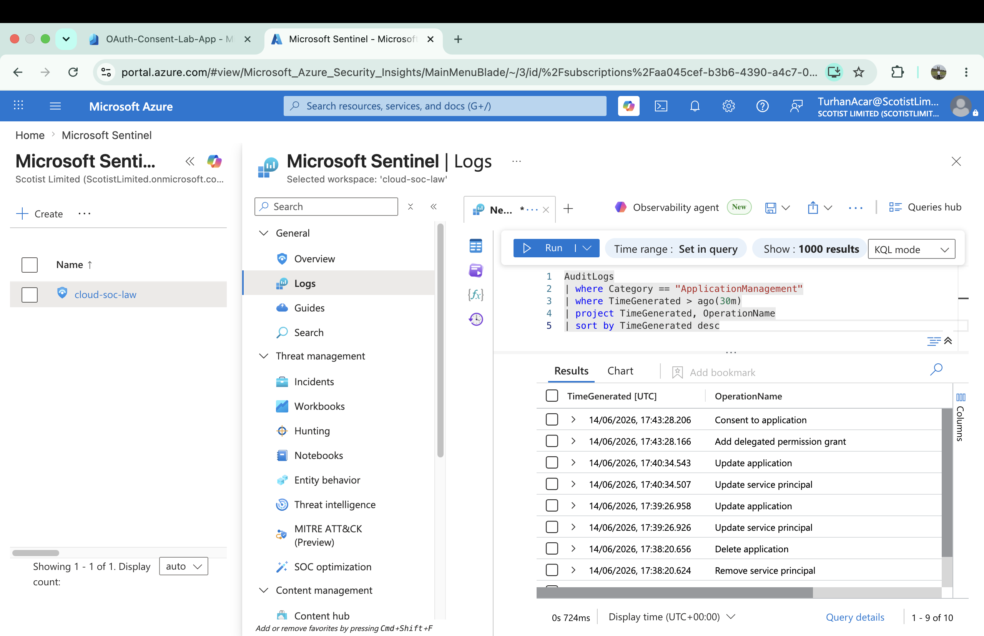The height and width of the screenshot is (636, 984).
Task: Toggle the select-all checkbox beside Name
Action: pyautogui.click(x=29, y=265)
